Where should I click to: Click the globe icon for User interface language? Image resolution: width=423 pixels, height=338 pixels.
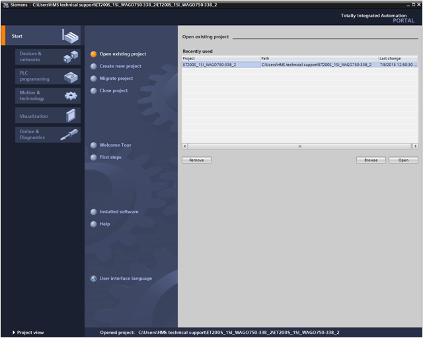pos(94,279)
